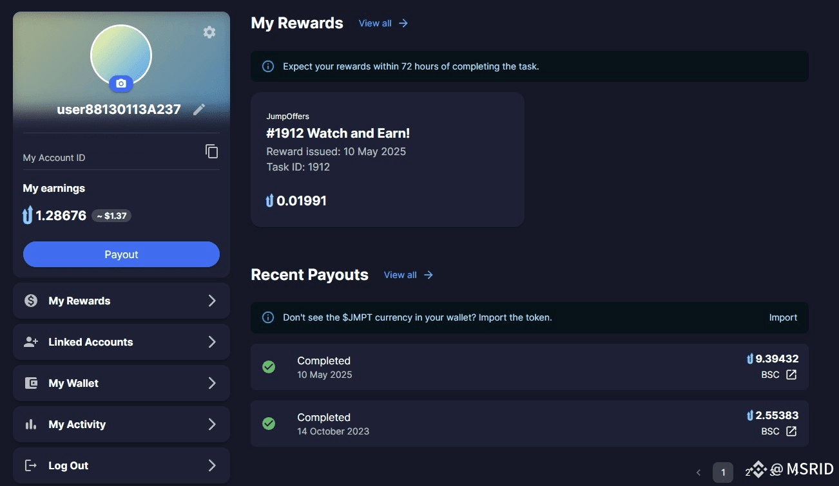Open BSC link for the 2.55383 payout

point(791,431)
